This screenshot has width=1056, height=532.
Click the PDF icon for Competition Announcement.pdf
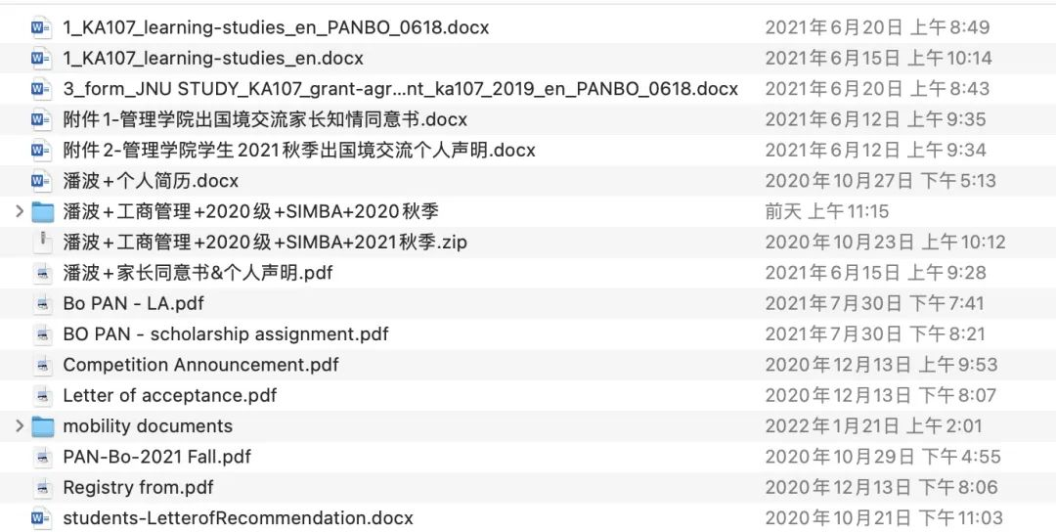42,365
